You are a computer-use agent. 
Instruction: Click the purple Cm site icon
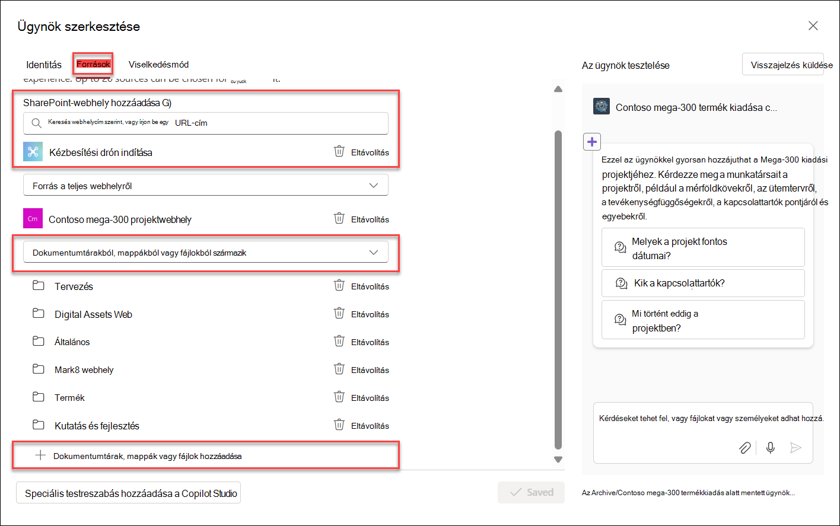click(33, 219)
